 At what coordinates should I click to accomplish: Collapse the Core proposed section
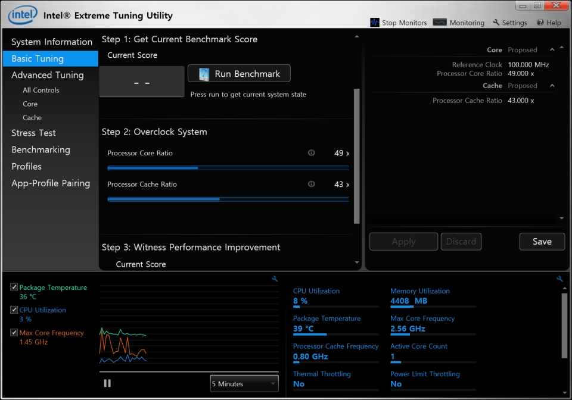tap(552, 50)
